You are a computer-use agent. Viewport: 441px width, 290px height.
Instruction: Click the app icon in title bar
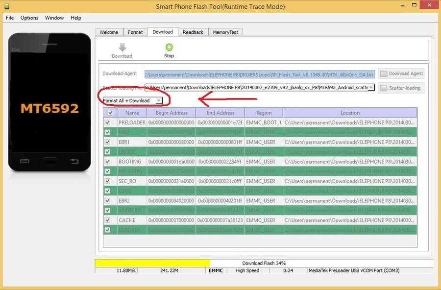(x=7, y=6)
